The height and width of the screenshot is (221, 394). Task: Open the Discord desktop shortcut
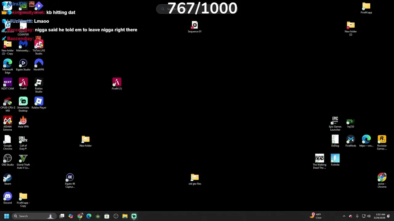point(8,198)
